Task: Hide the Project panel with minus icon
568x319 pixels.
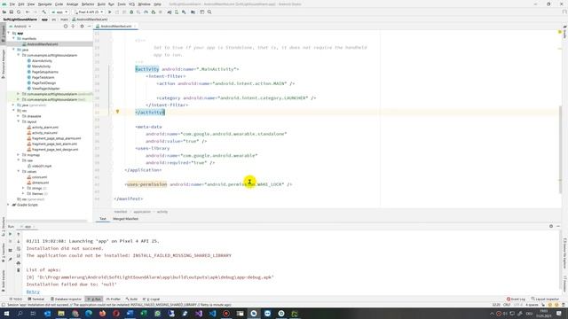Action: 89,26
